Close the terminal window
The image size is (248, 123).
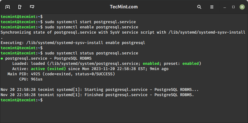point(242,7)
